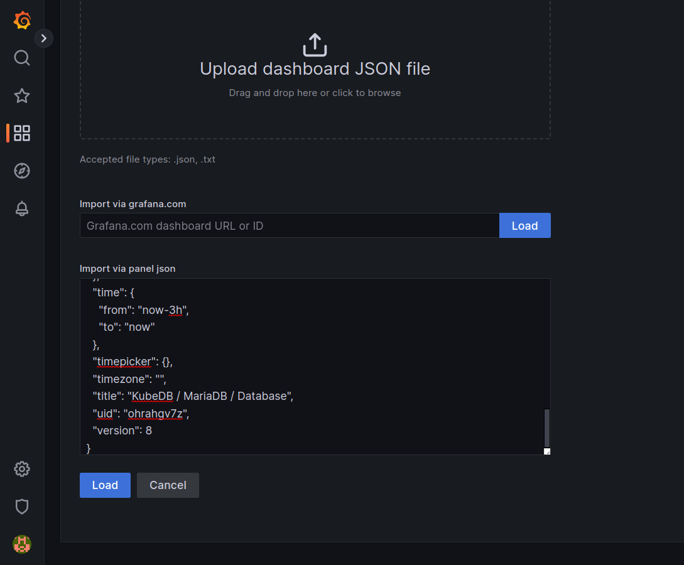The height and width of the screenshot is (565, 684).
Task: Open Alerting via the bell icon
Action: (22, 208)
